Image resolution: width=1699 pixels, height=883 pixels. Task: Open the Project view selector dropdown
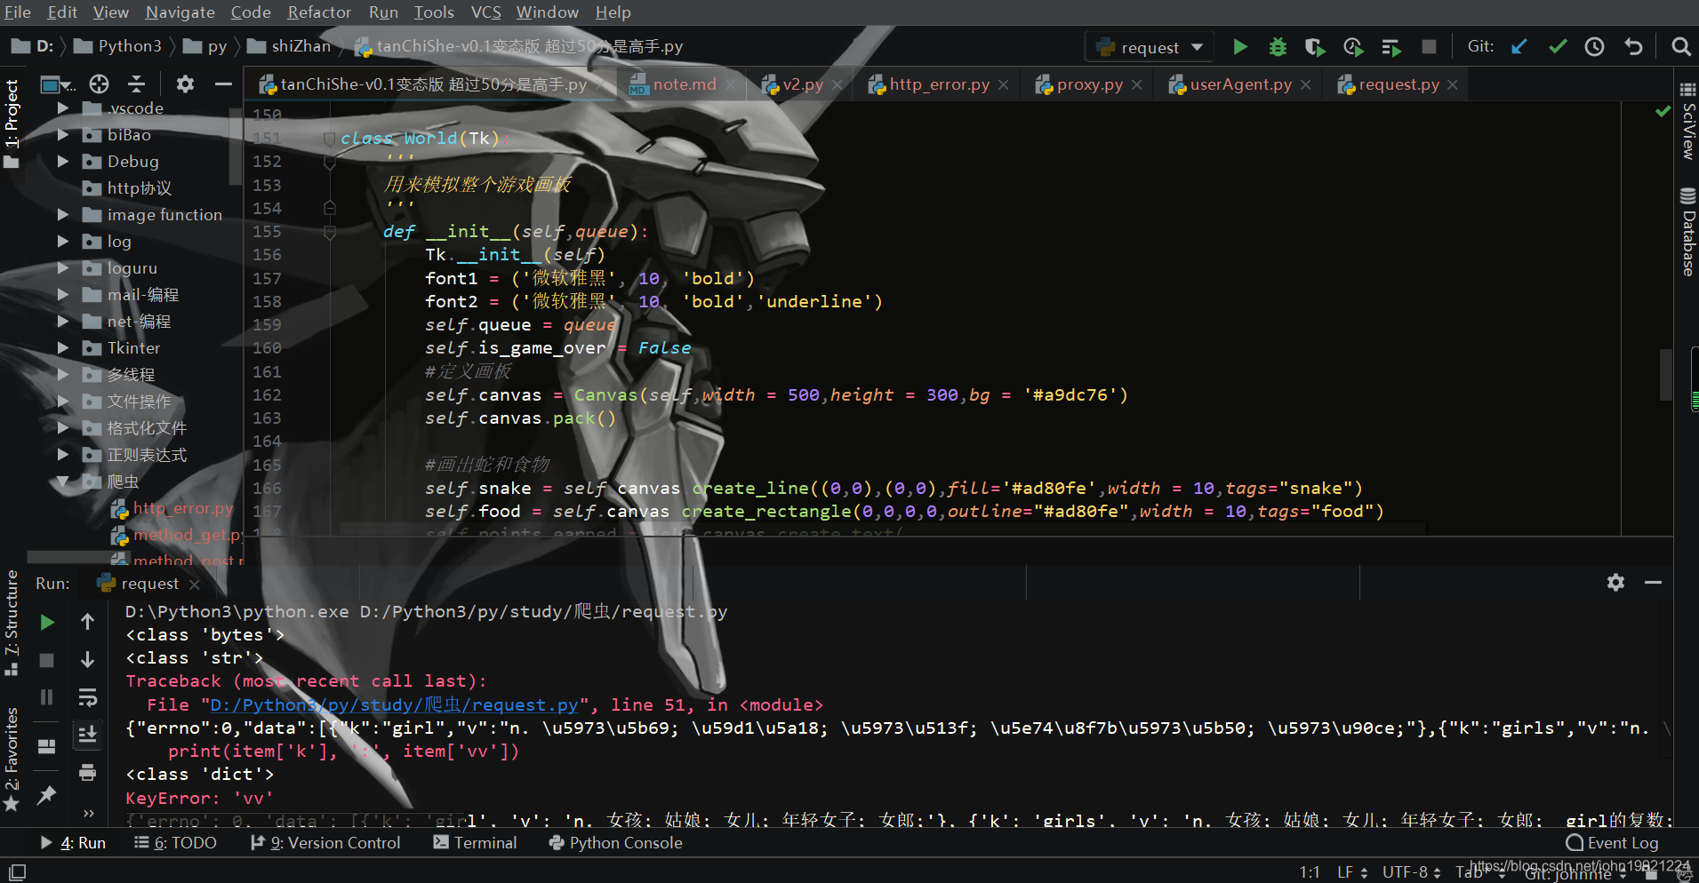[59, 85]
